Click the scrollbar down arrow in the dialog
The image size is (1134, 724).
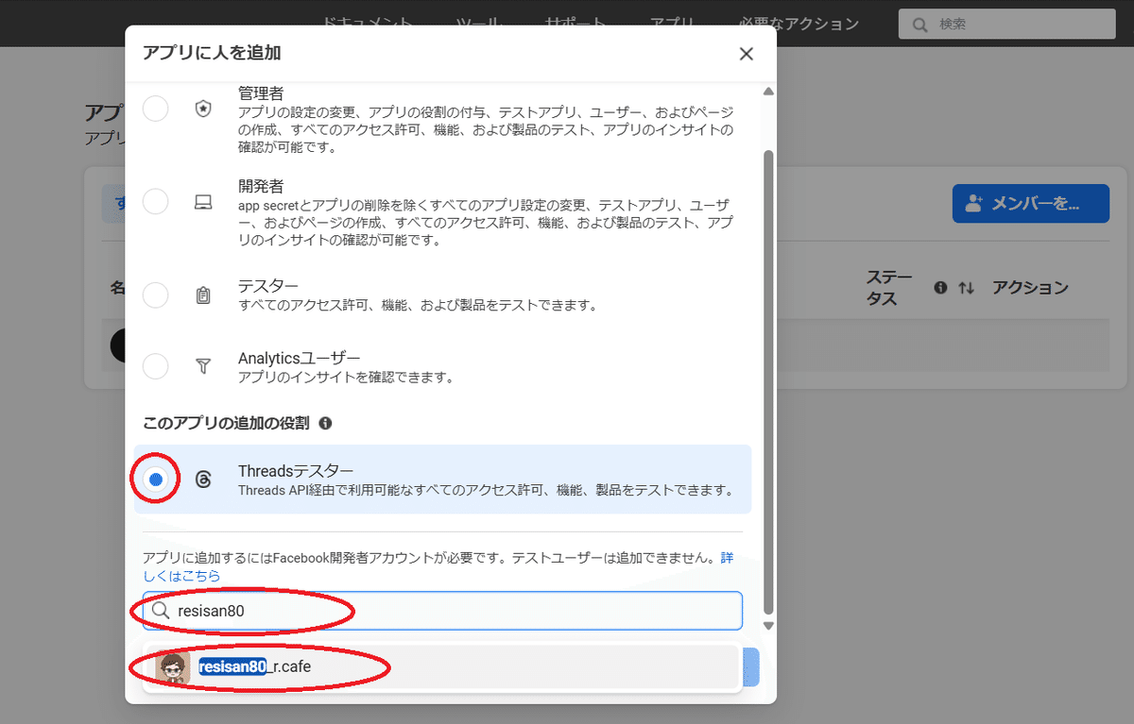click(768, 624)
